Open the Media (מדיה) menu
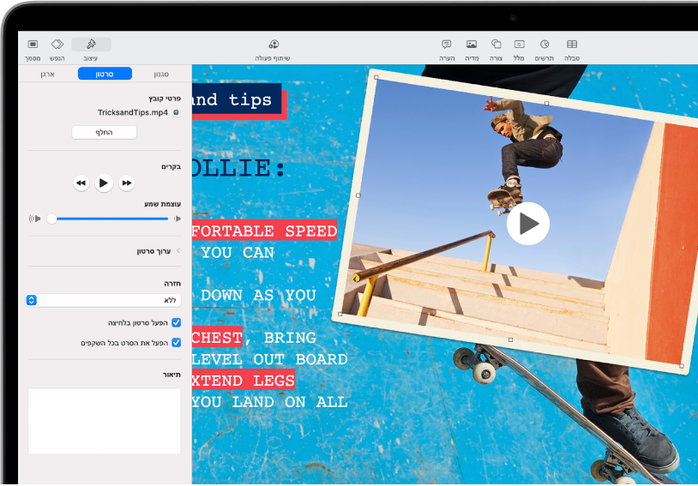The width and height of the screenshot is (698, 486). coord(472,50)
